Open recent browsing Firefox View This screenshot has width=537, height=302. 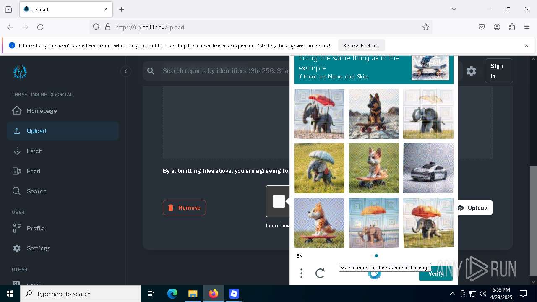pos(8,9)
